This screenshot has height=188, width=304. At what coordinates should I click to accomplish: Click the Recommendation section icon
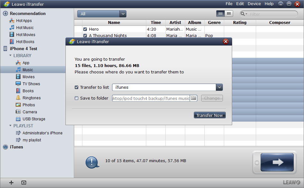pyautogui.click(x=5, y=13)
